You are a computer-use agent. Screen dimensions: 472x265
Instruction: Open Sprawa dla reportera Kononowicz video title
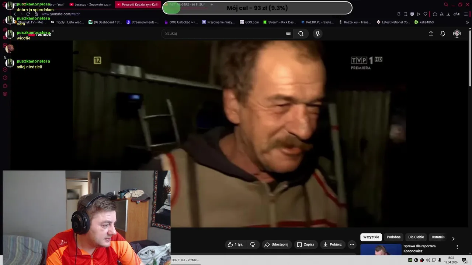420,248
